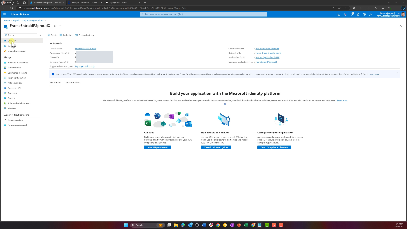The image size is (407, 229).
Task: Open Preview features in the toolbar
Action: pyautogui.click(x=84, y=35)
